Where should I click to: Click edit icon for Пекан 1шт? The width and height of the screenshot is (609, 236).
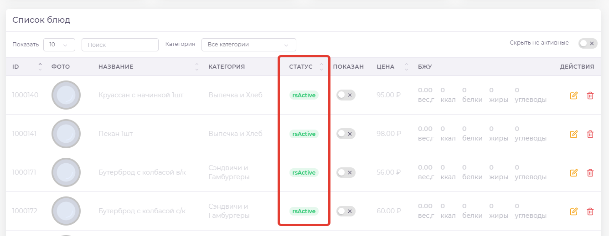(x=573, y=134)
